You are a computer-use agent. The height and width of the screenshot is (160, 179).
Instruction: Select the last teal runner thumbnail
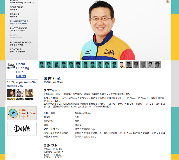click(x=114, y=64)
